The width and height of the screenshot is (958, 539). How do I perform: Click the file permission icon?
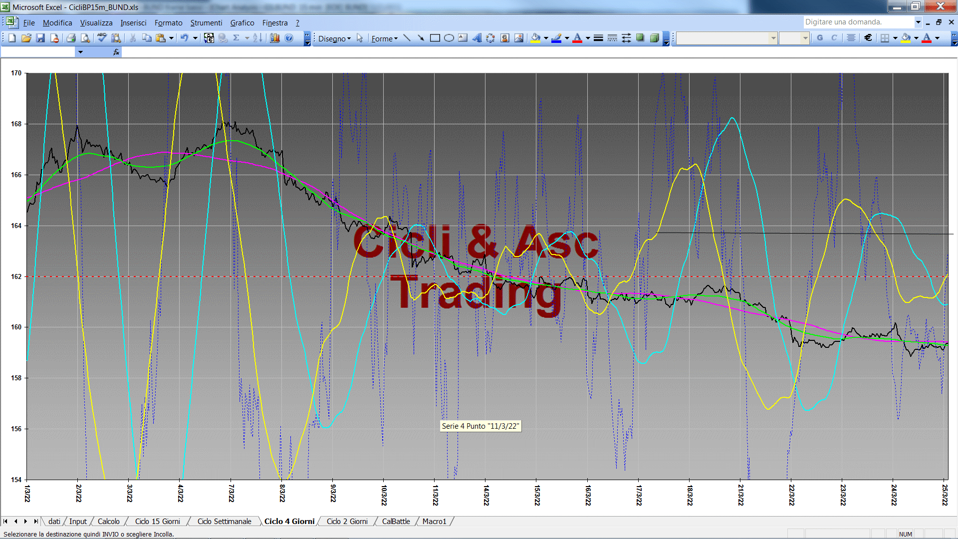54,38
